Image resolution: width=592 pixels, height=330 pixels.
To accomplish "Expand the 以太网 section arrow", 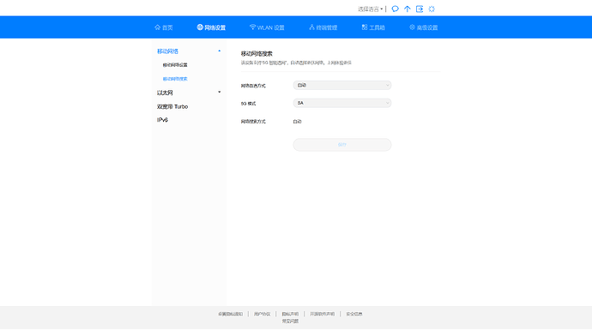I will (220, 92).
